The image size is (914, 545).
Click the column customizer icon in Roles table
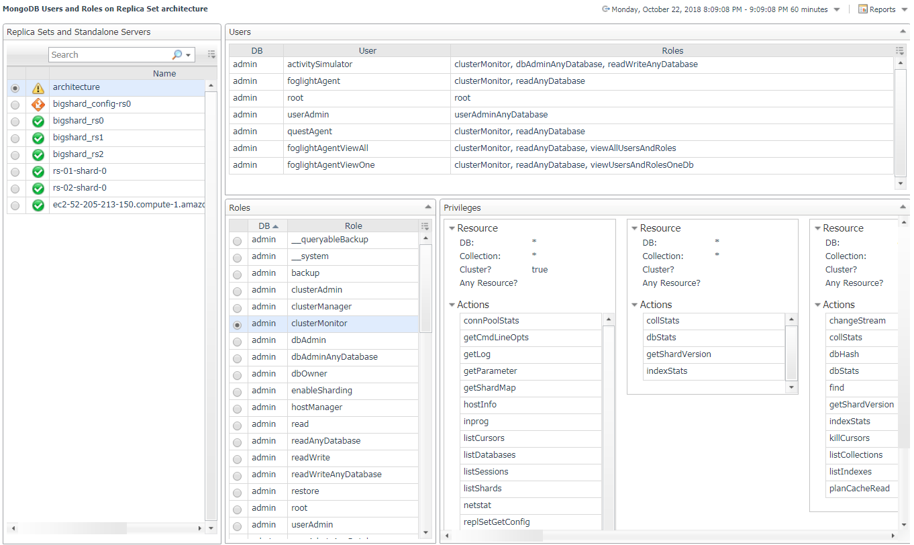(x=424, y=227)
